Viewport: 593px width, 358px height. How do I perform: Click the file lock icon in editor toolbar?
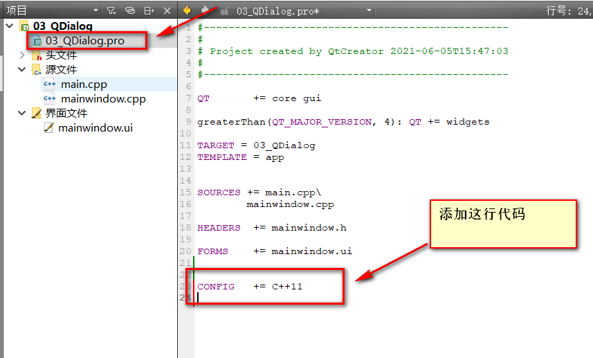coord(225,11)
